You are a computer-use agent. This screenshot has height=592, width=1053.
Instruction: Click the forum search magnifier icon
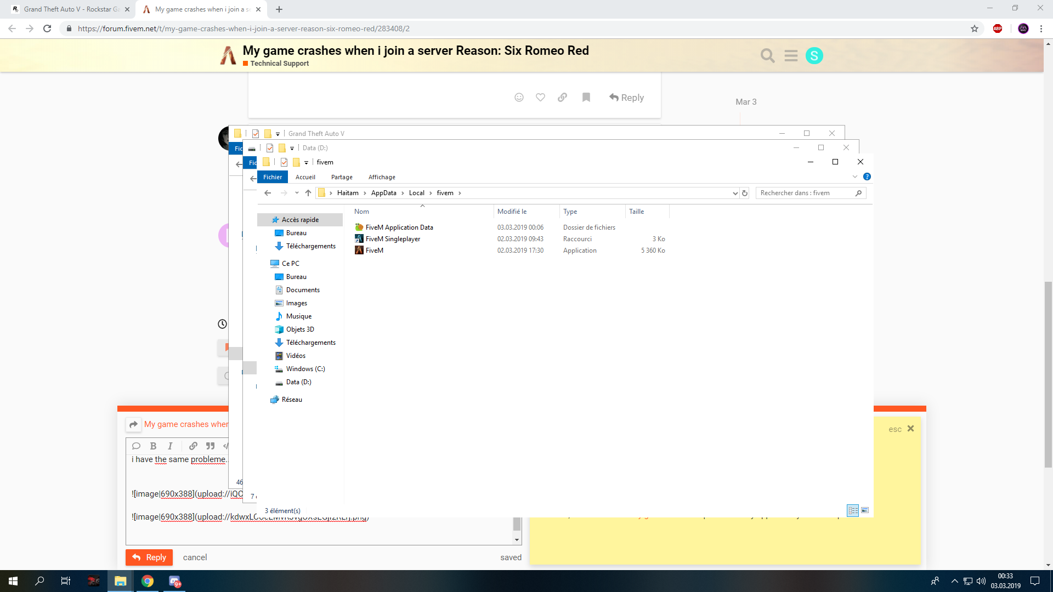click(x=767, y=55)
